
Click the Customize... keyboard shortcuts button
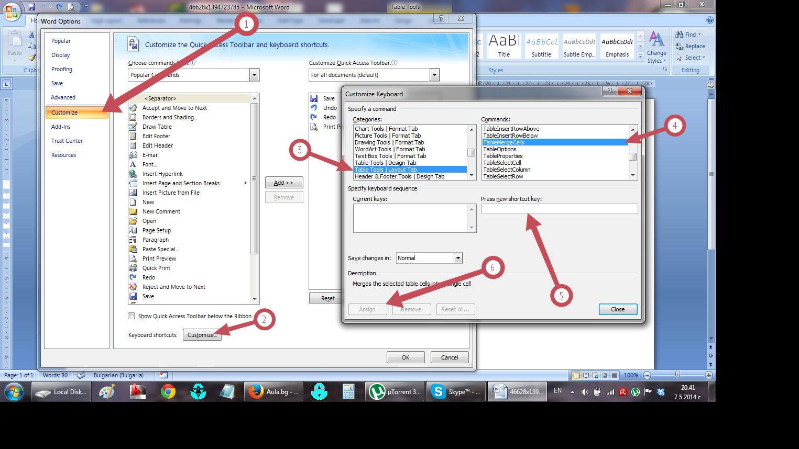(x=202, y=335)
